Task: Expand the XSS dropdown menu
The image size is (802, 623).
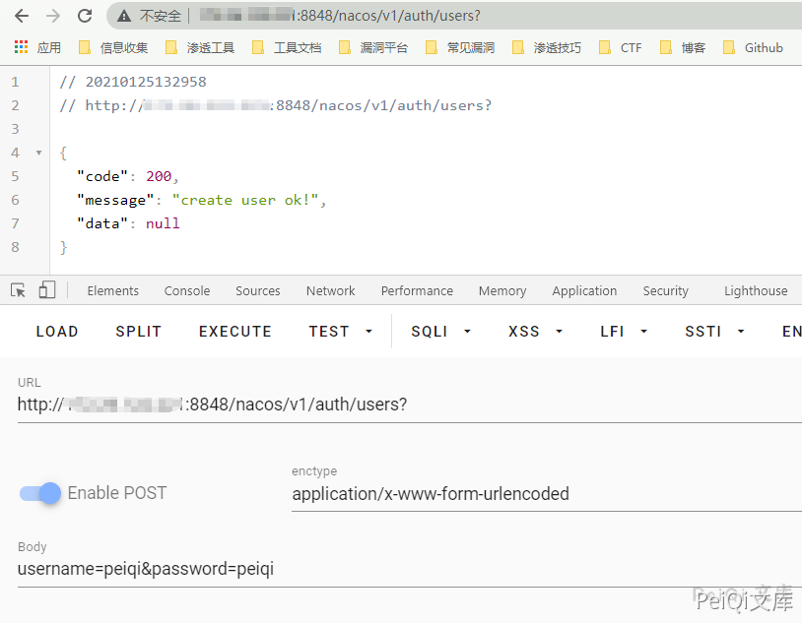Action: pyautogui.click(x=535, y=332)
